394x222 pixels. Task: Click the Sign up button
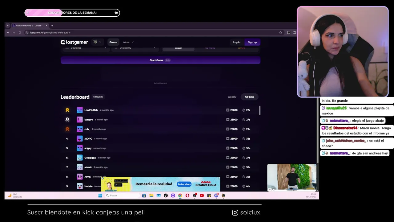coord(252,42)
